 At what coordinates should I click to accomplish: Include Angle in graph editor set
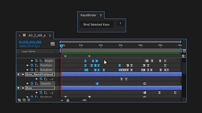pyautogui.click(x=41, y=61)
